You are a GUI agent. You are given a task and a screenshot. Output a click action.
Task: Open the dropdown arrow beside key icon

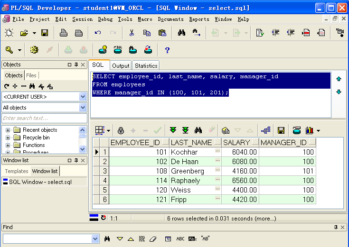(x=19, y=50)
